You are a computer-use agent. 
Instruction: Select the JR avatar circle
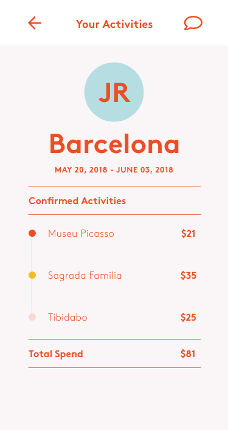click(x=114, y=92)
